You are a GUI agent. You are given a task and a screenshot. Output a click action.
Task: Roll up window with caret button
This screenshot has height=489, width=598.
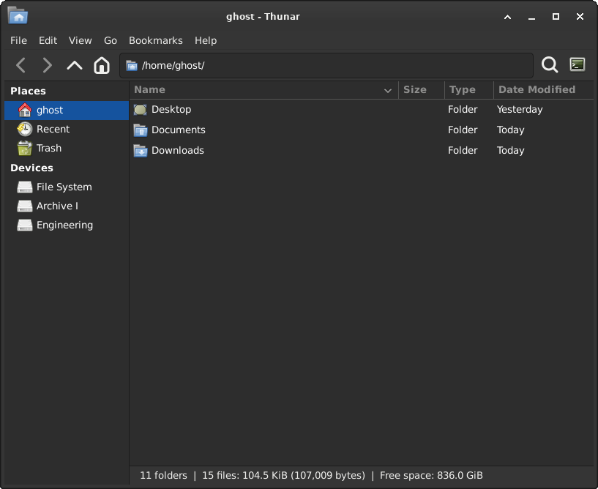pos(508,17)
